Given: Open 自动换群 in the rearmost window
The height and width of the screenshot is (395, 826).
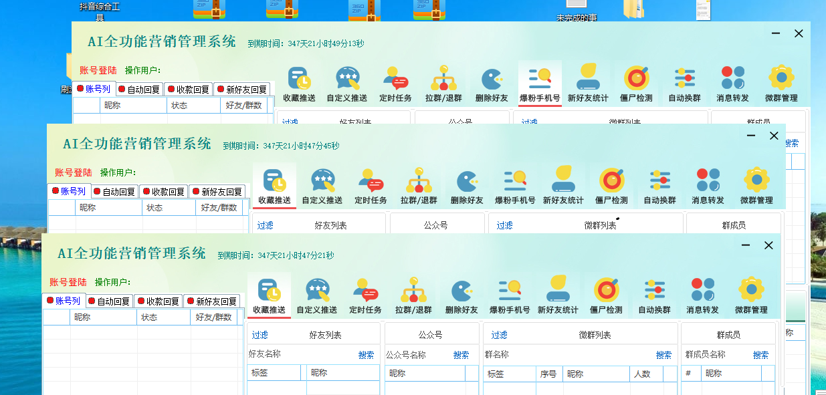Looking at the screenshot, I should click(685, 84).
